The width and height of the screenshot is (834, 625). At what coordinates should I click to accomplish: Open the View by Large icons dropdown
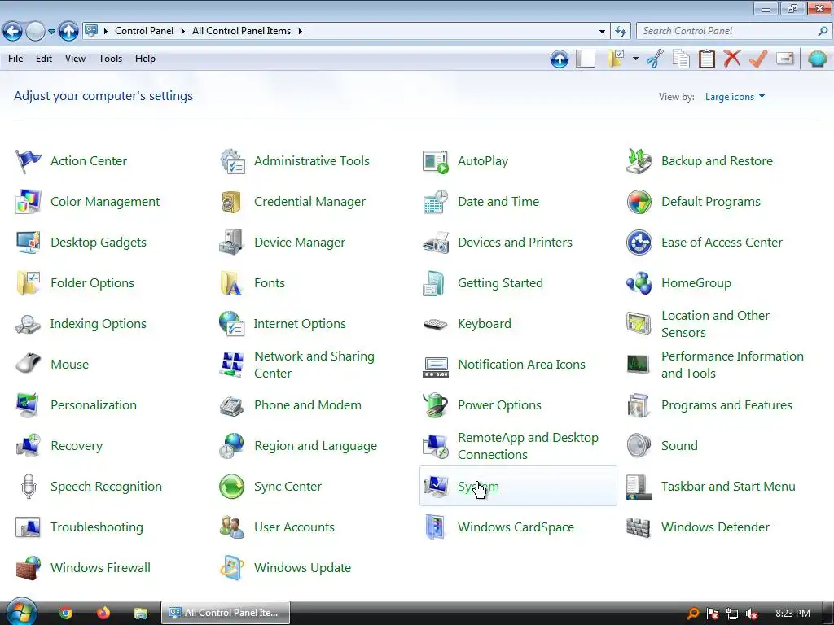(735, 97)
